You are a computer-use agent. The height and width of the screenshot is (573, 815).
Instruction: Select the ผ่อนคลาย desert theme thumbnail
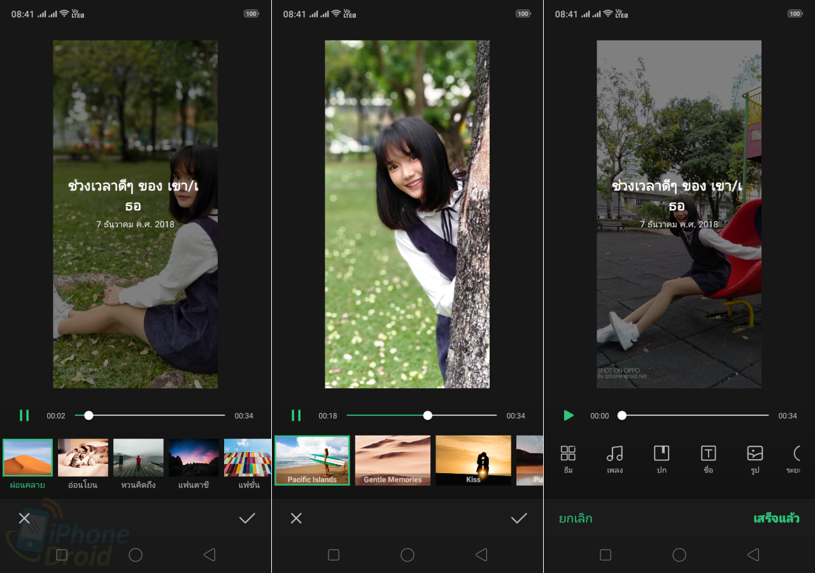coord(27,458)
